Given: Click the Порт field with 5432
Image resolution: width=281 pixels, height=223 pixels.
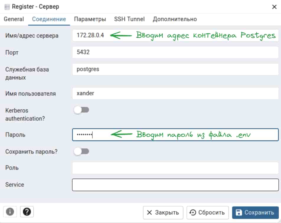Looking at the screenshot, I should [x=175, y=52].
